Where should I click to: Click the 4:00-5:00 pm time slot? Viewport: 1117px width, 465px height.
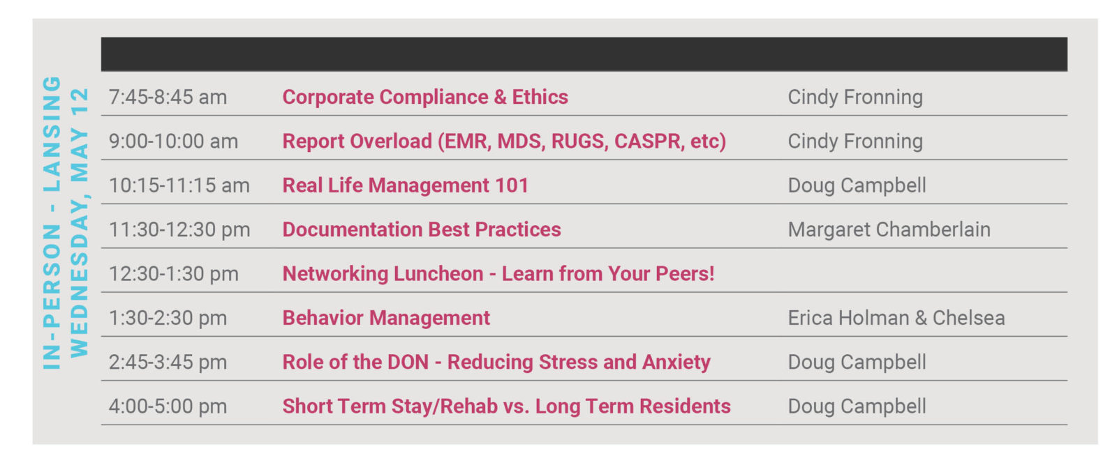(x=168, y=406)
